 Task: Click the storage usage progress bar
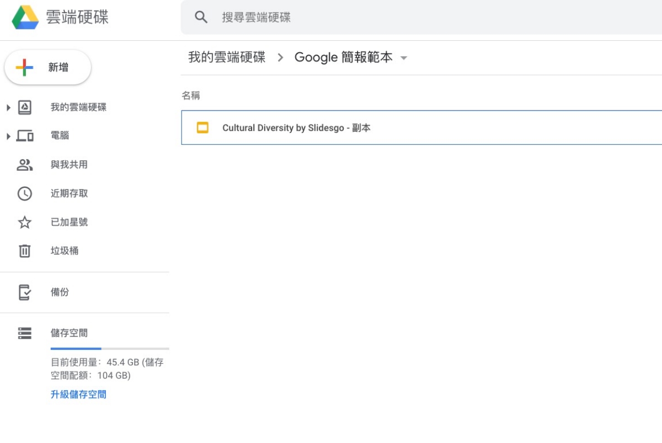pos(109,349)
